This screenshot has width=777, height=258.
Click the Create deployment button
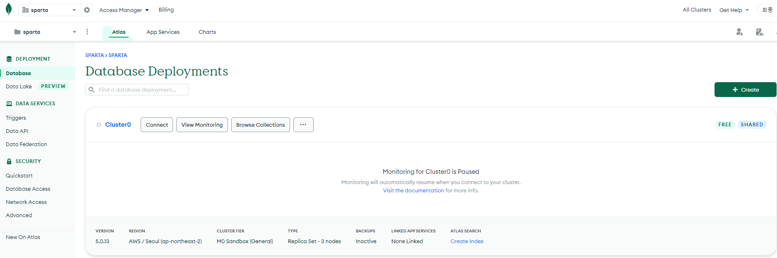(x=745, y=90)
